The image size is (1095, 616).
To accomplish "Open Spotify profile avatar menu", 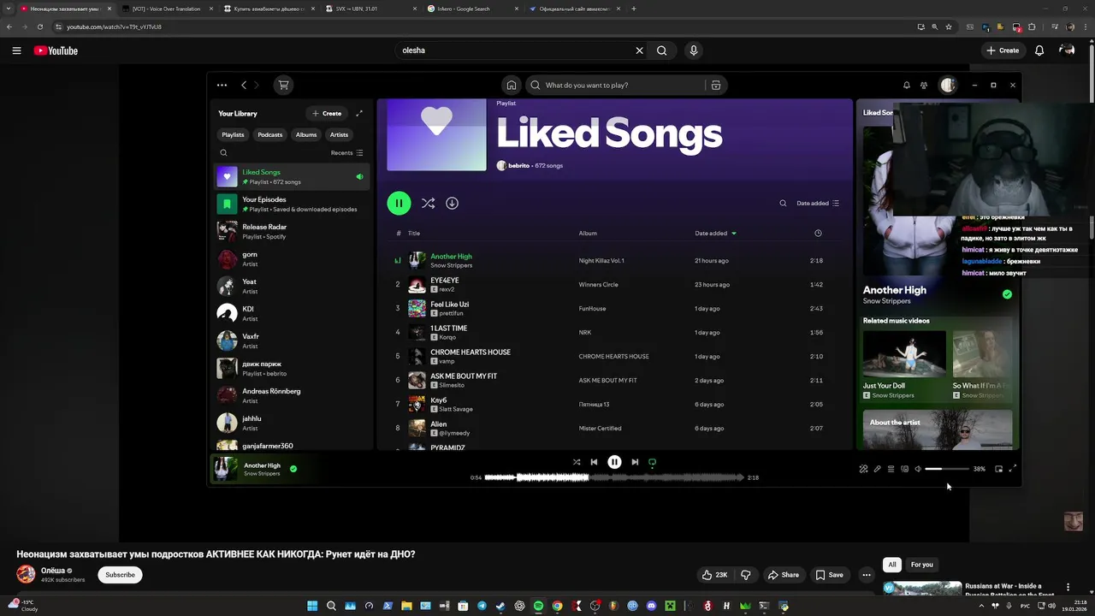I will pos(948,85).
